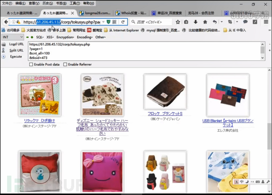Click the IME soft keyboard icon
Image resolution: width=272 pixels, height=195 pixels.
click(257, 182)
